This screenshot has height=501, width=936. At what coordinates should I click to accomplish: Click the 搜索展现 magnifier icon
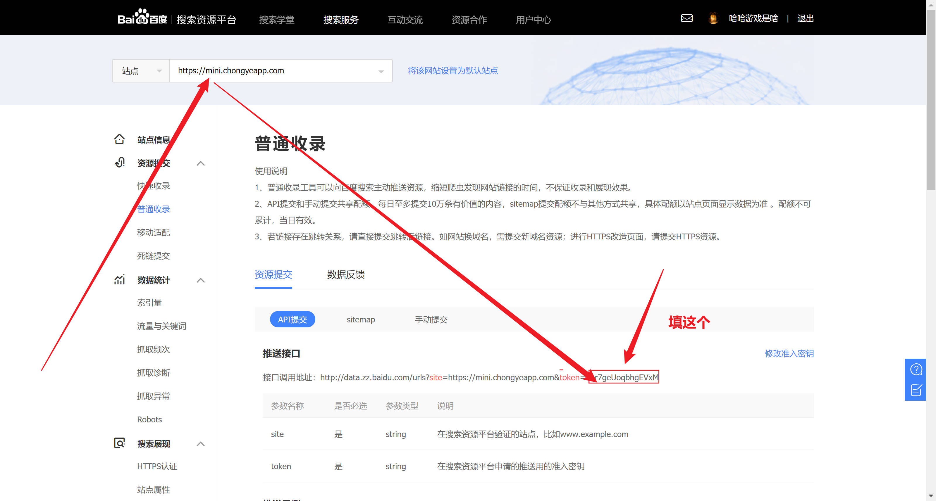(x=119, y=443)
